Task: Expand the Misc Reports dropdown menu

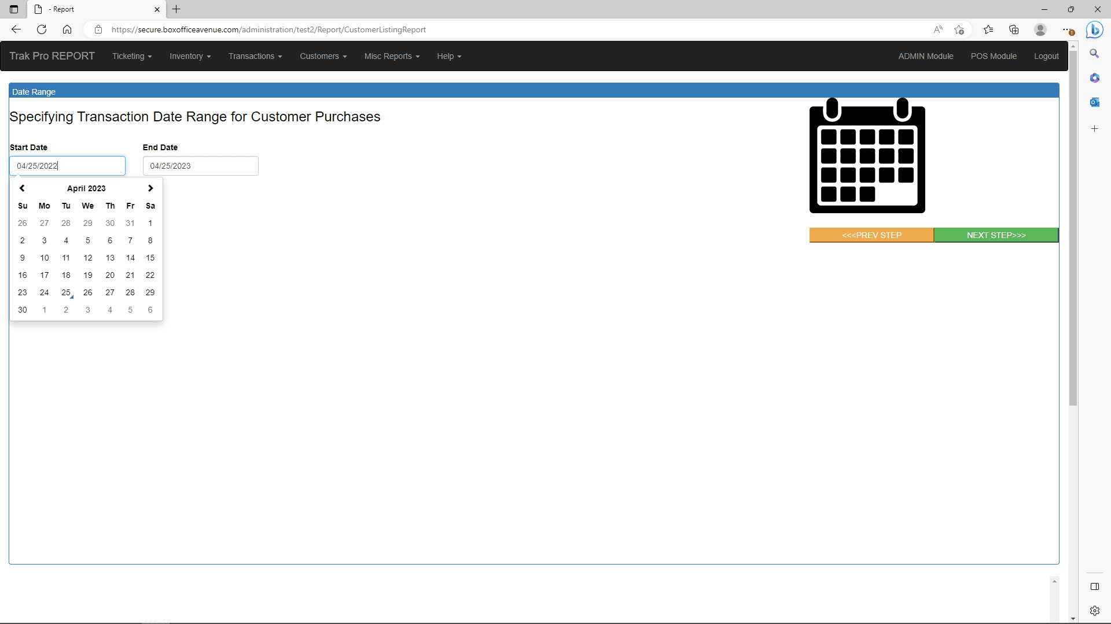Action: pos(392,56)
